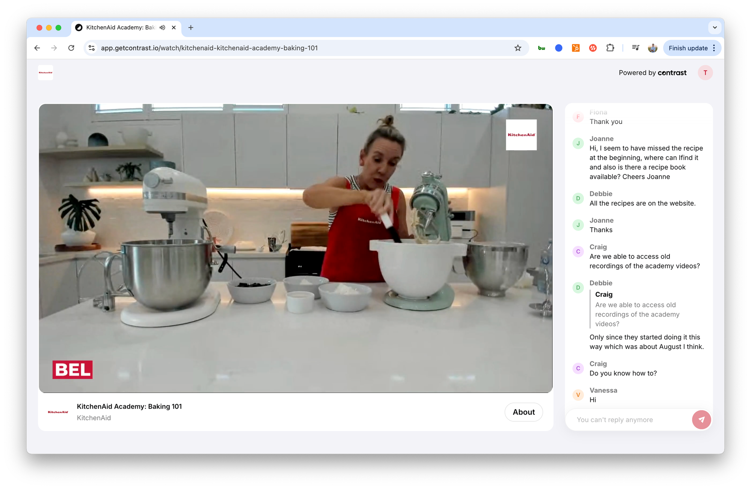Open a new browser tab
This screenshot has height=489, width=751.
191,27
